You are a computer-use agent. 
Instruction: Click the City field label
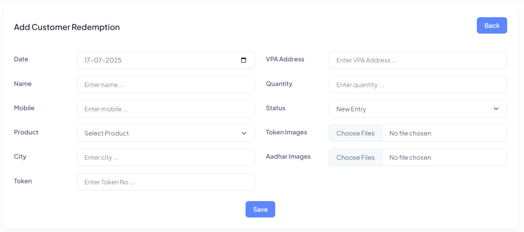(x=20, y=156)
